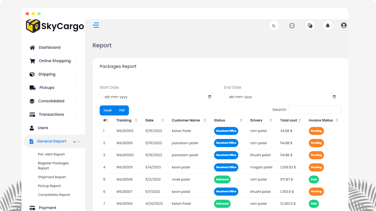This screenshot has width=376, height=211.
Task: Open calendar picker in Start Date field
Action: point(210,97)
